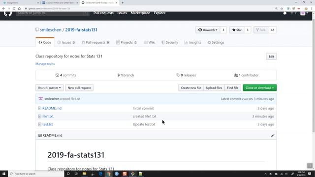Screen dimensions: 315x177
Task: Expand the Unwatch dropdown
Action: tap(208, 30)
